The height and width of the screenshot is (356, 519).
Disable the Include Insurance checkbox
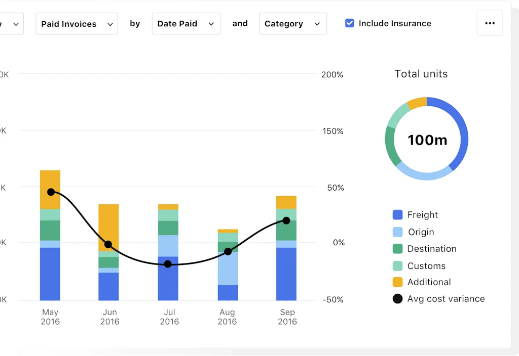point(349,23)
